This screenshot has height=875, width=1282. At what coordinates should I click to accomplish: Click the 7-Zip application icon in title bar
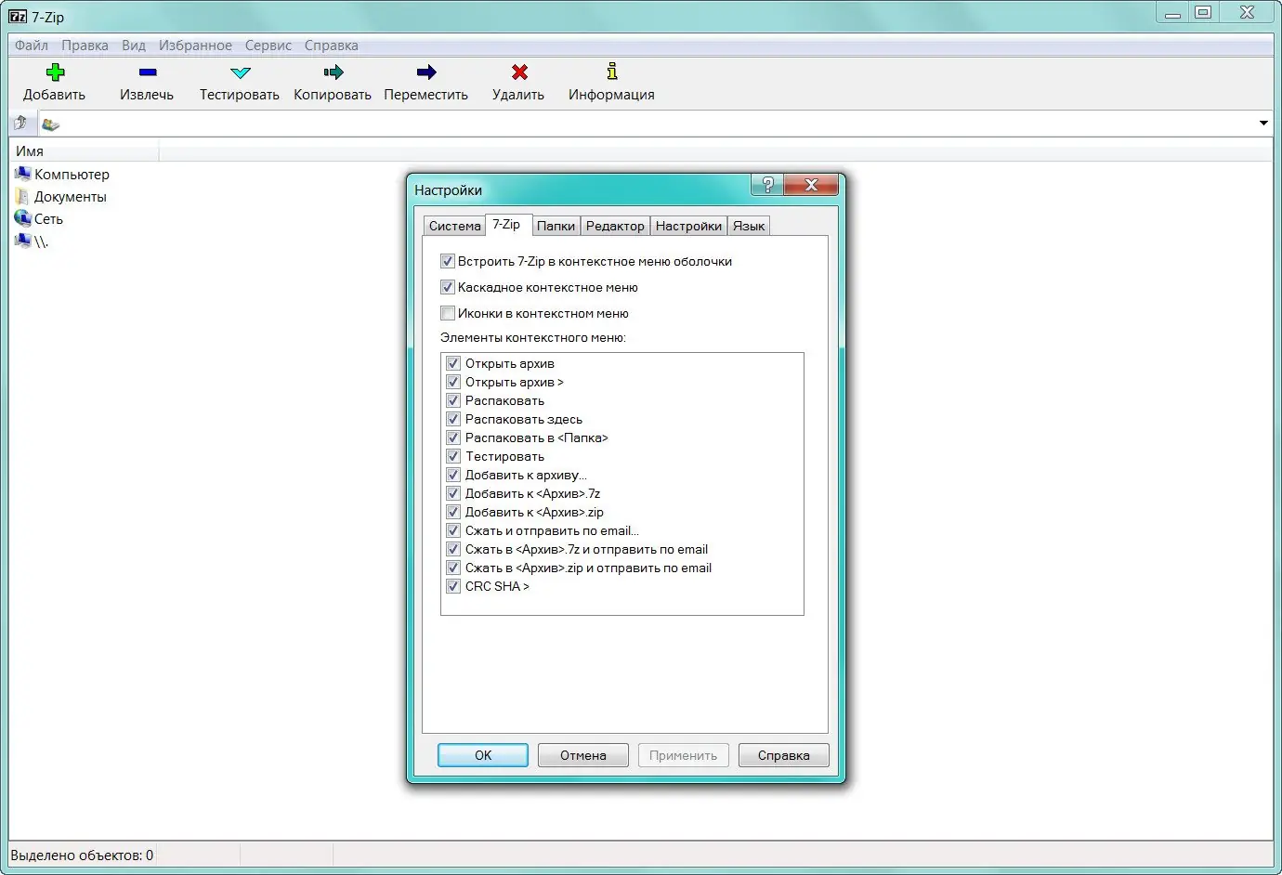coord(18,16)
